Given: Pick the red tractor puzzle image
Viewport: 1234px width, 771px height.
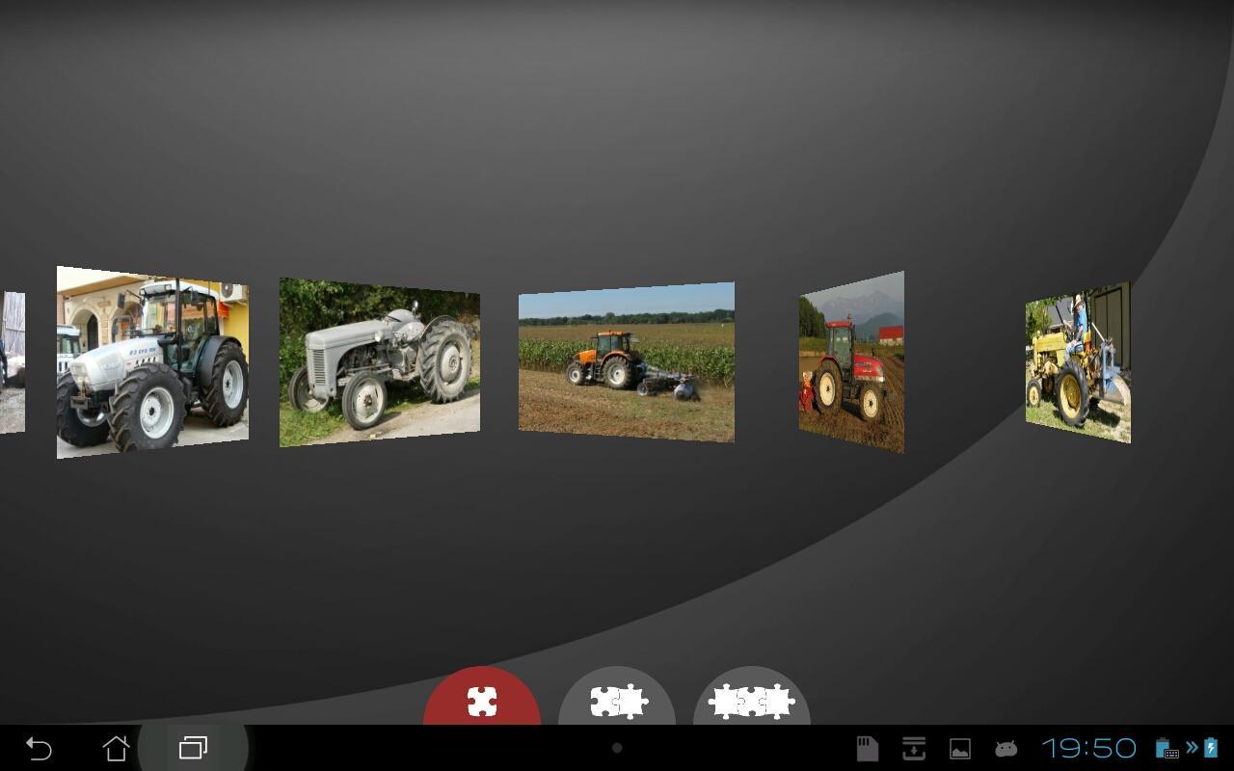Looking at the screenshot, I should [850, 361].
